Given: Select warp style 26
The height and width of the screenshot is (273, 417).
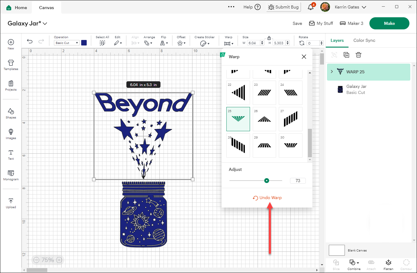Looking at the screenshot, I should tap(264, 119).
